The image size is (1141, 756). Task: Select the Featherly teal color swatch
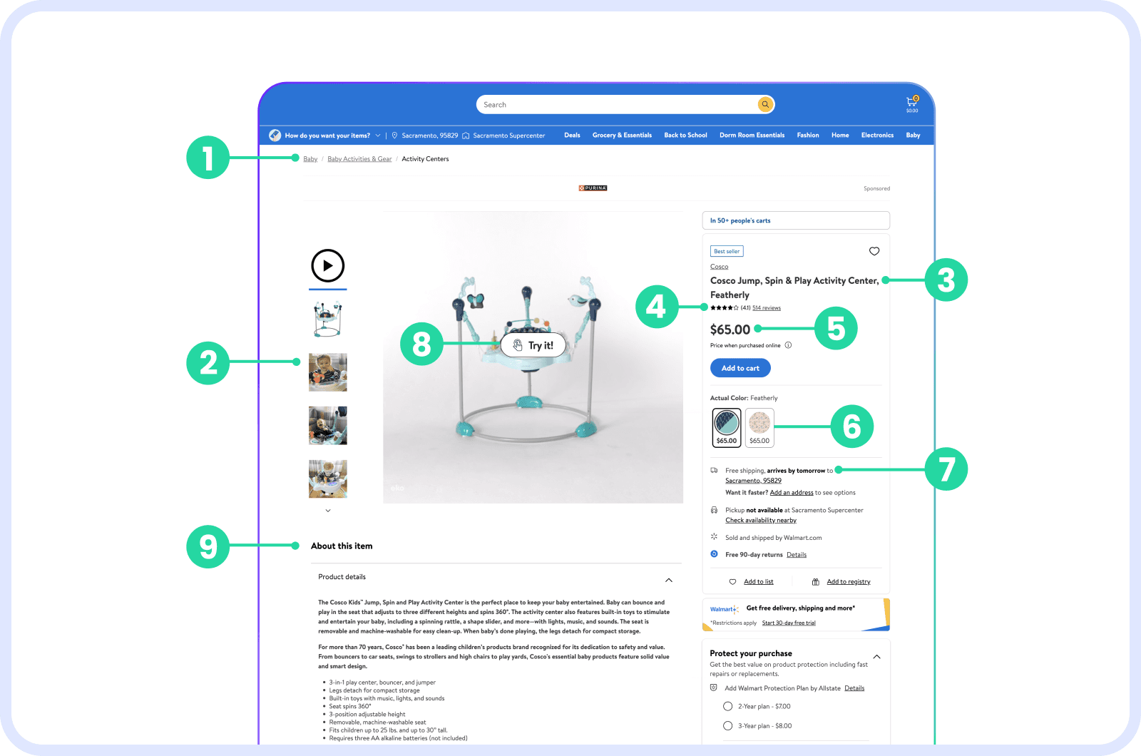pos(727,428)
